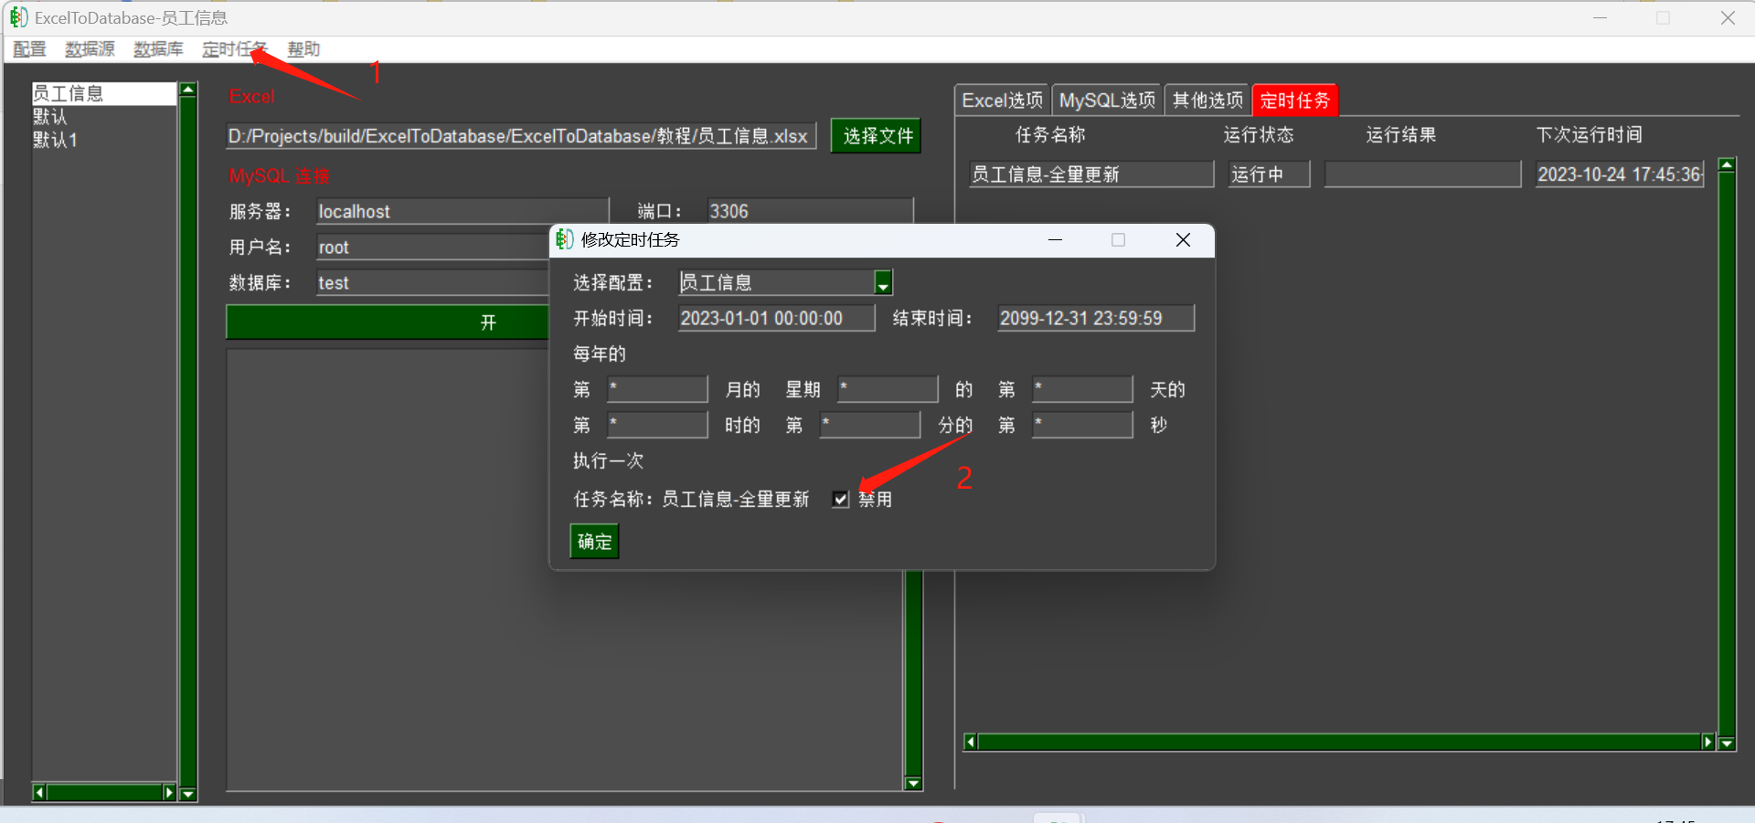Click the 选择文件 button
1755x823 pixels.
[x=874, y=135]
